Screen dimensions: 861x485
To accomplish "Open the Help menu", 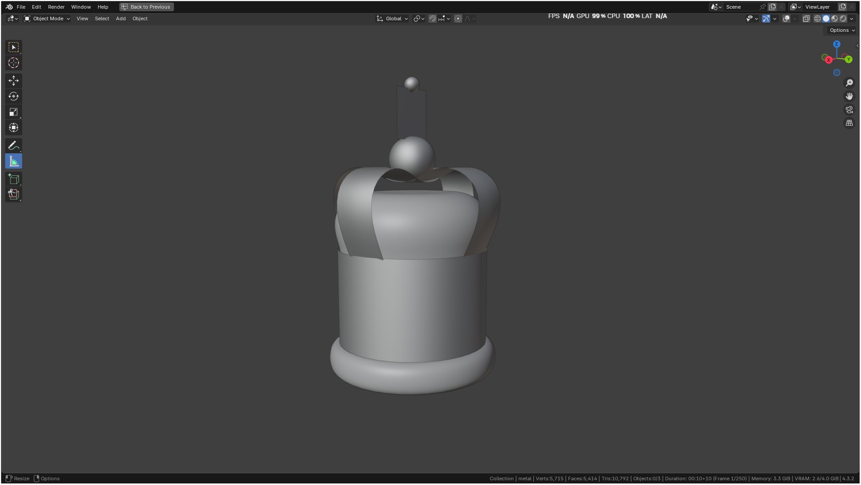I will pos(103,7).
